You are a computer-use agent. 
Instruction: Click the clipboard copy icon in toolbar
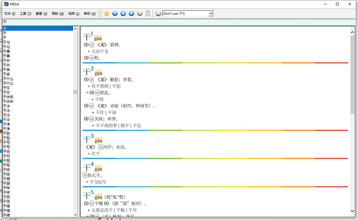[x=148, y=13]
